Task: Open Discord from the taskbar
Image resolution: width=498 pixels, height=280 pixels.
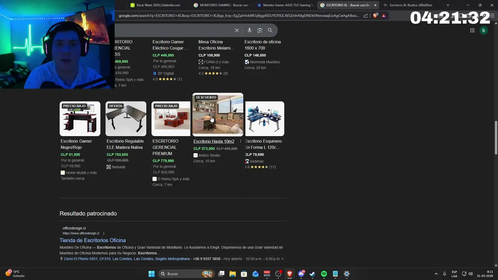Action: coord(301,274)
